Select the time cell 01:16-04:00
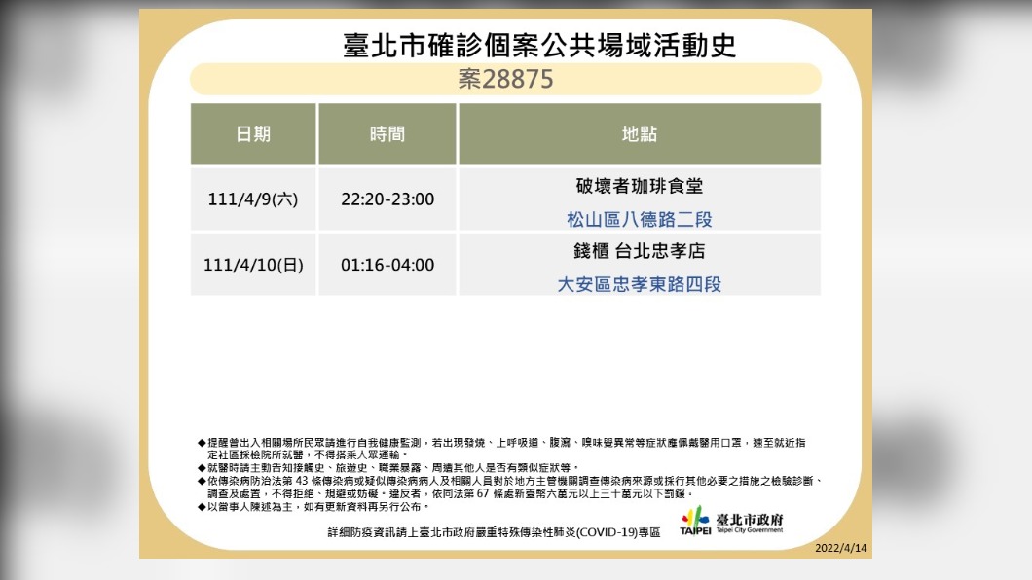 point(387,265)
